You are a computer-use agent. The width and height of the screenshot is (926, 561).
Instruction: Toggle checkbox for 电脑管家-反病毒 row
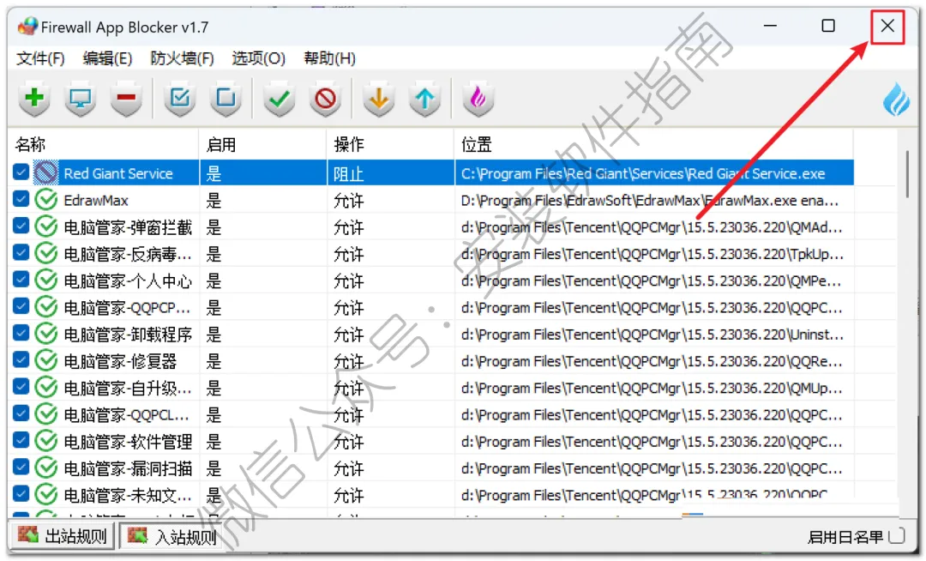click(21, 252)
